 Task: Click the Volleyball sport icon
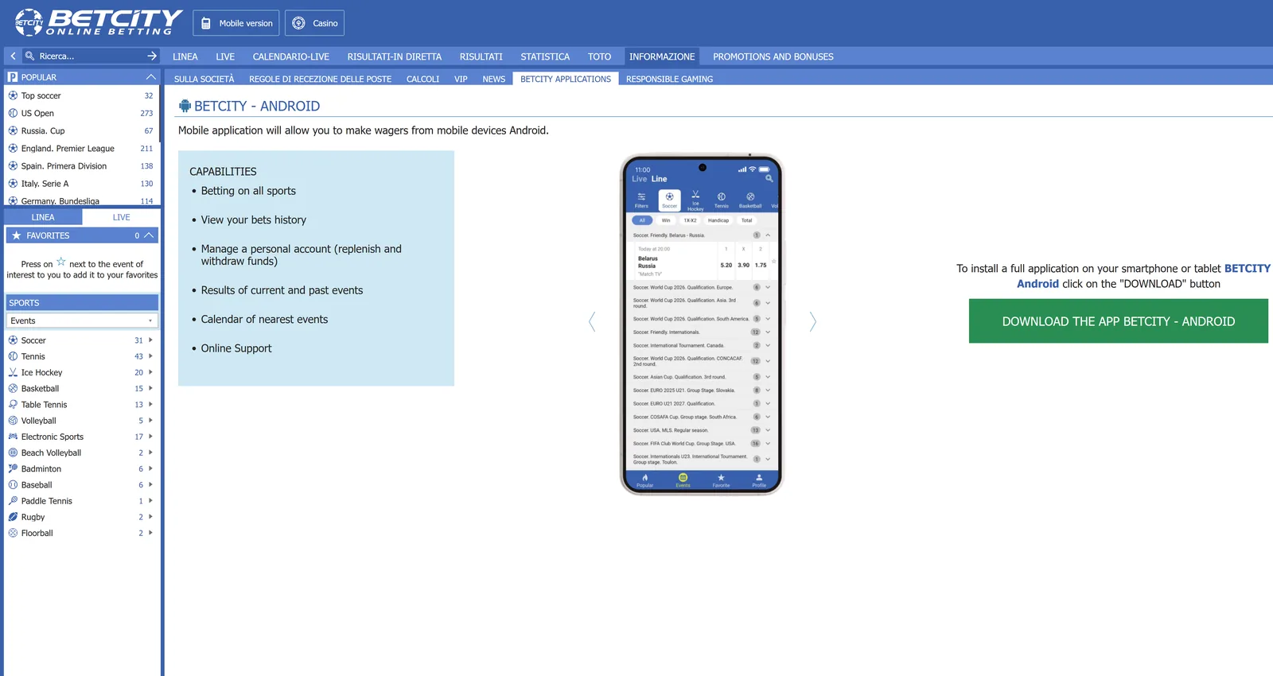click(13, 421)
